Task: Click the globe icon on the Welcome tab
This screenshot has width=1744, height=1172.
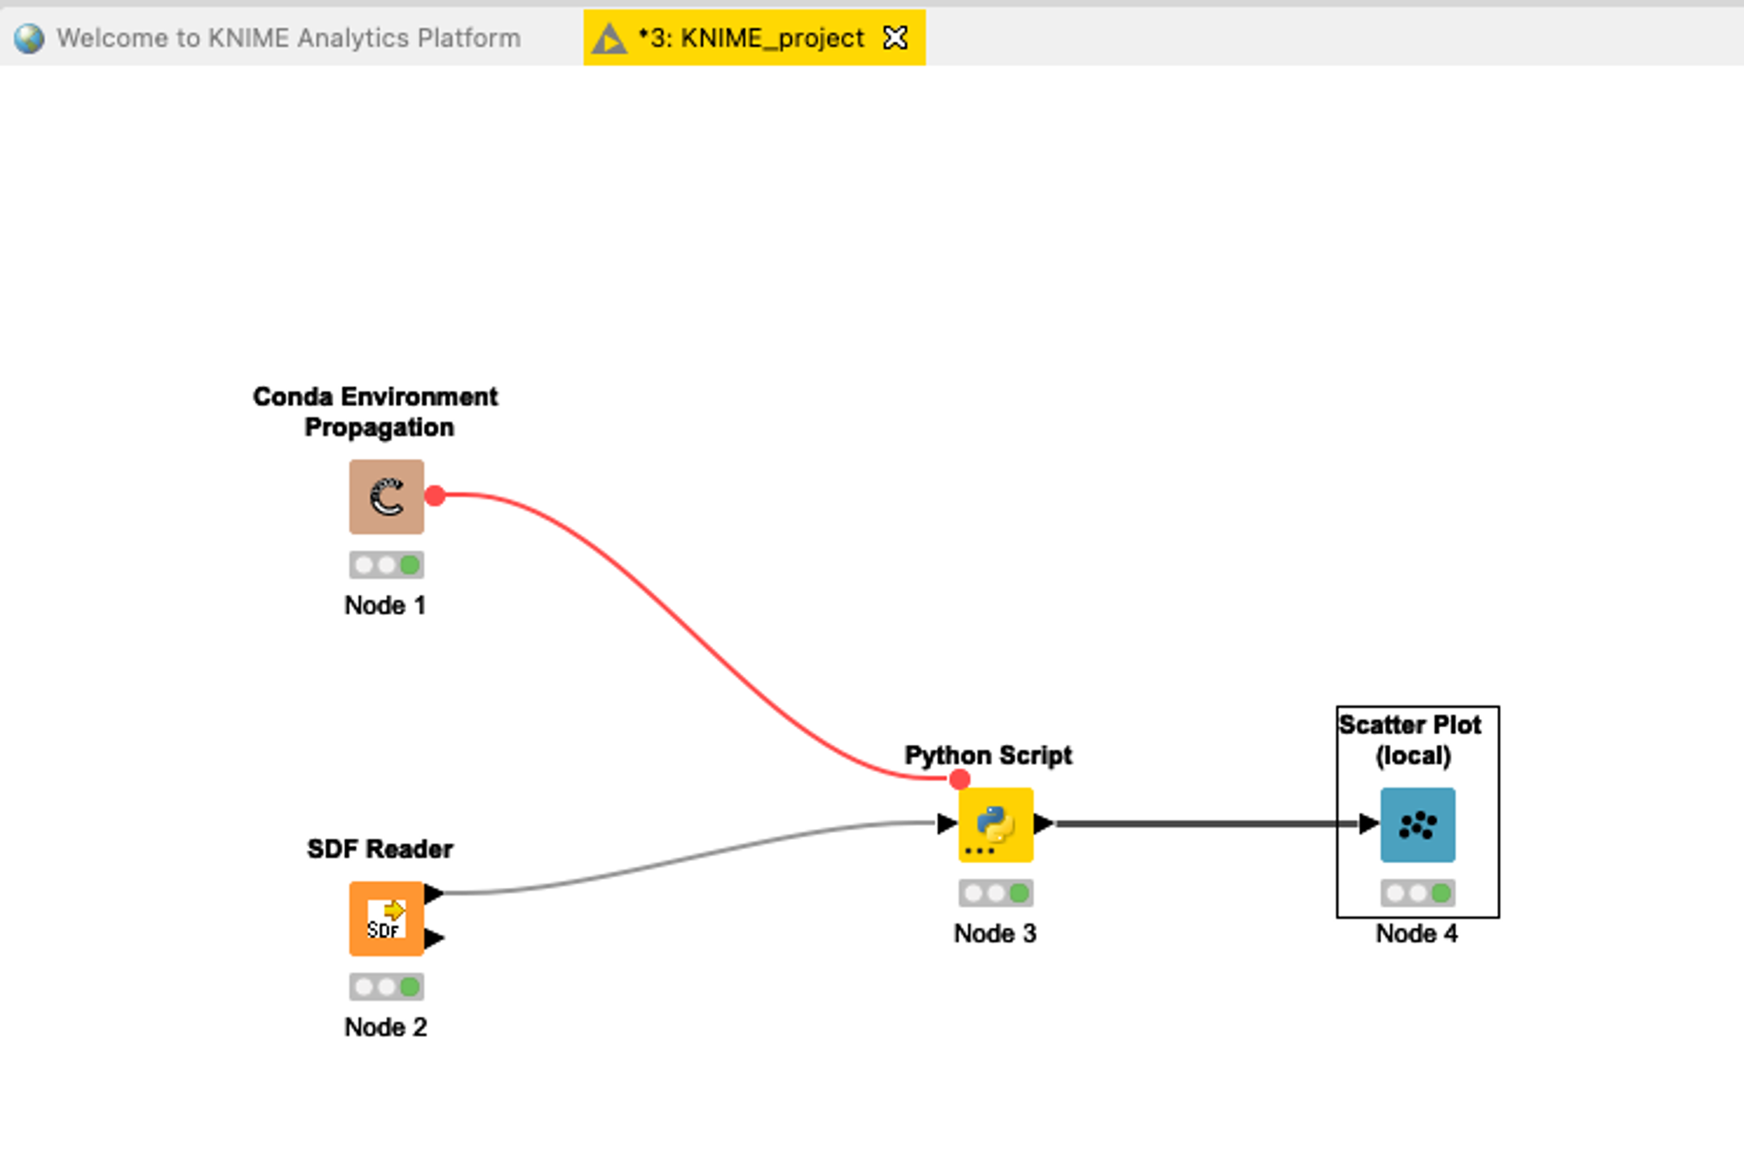Action: click(x=29, y=38)
